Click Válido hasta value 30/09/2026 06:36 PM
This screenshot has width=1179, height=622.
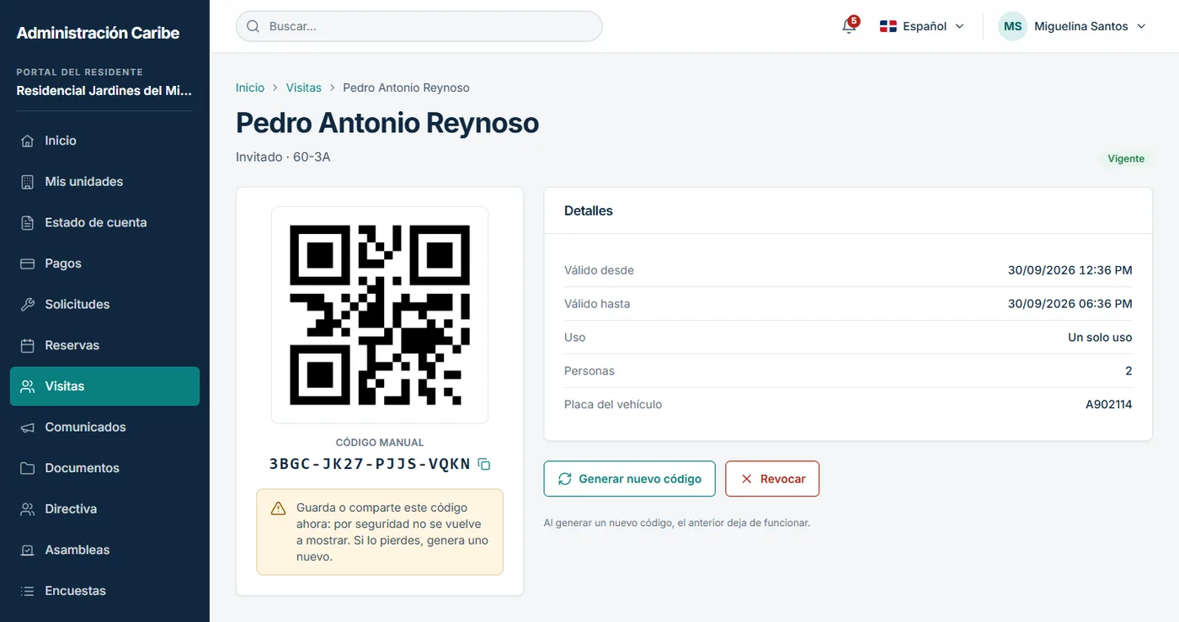coord(1070,304)
